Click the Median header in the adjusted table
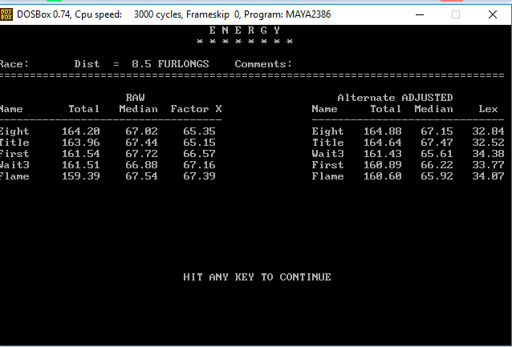This screenshot has height=347, width=512. click(433, 109)
